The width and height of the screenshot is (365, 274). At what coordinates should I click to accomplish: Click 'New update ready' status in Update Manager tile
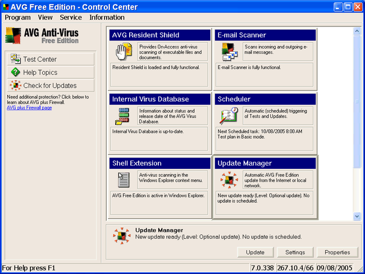point(263,198)
